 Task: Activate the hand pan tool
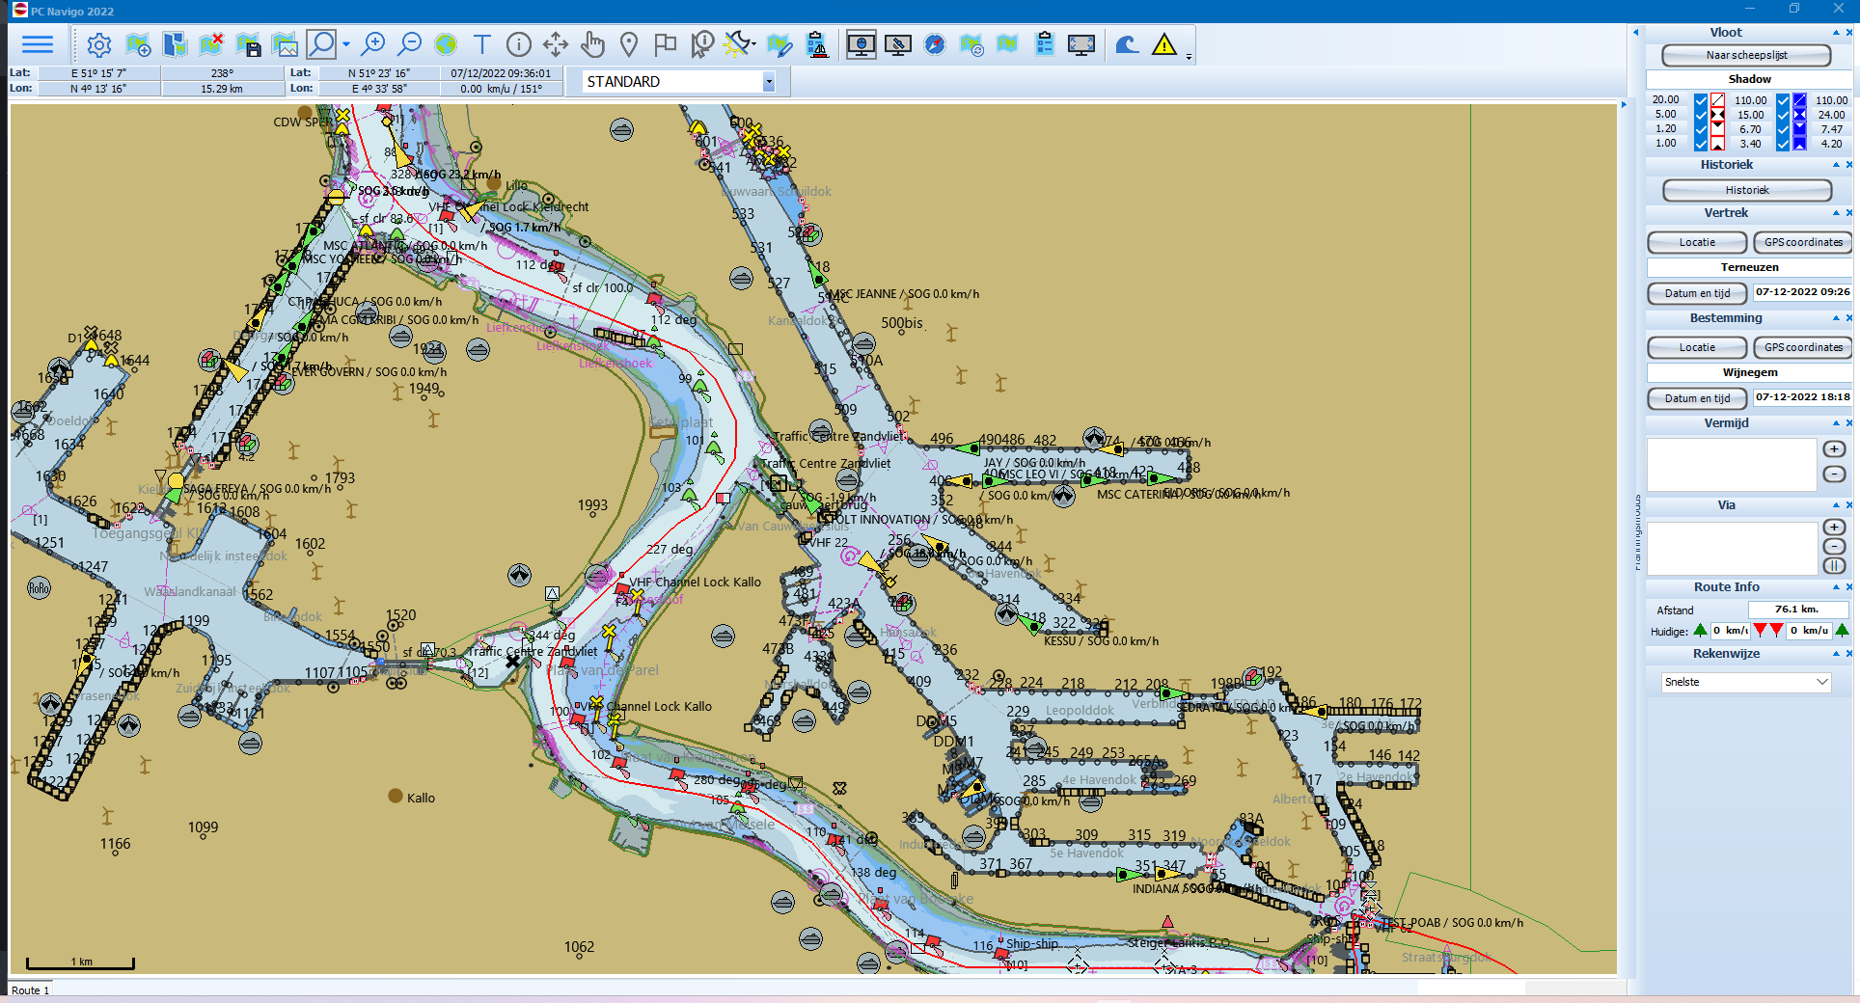tap(593, 44)
